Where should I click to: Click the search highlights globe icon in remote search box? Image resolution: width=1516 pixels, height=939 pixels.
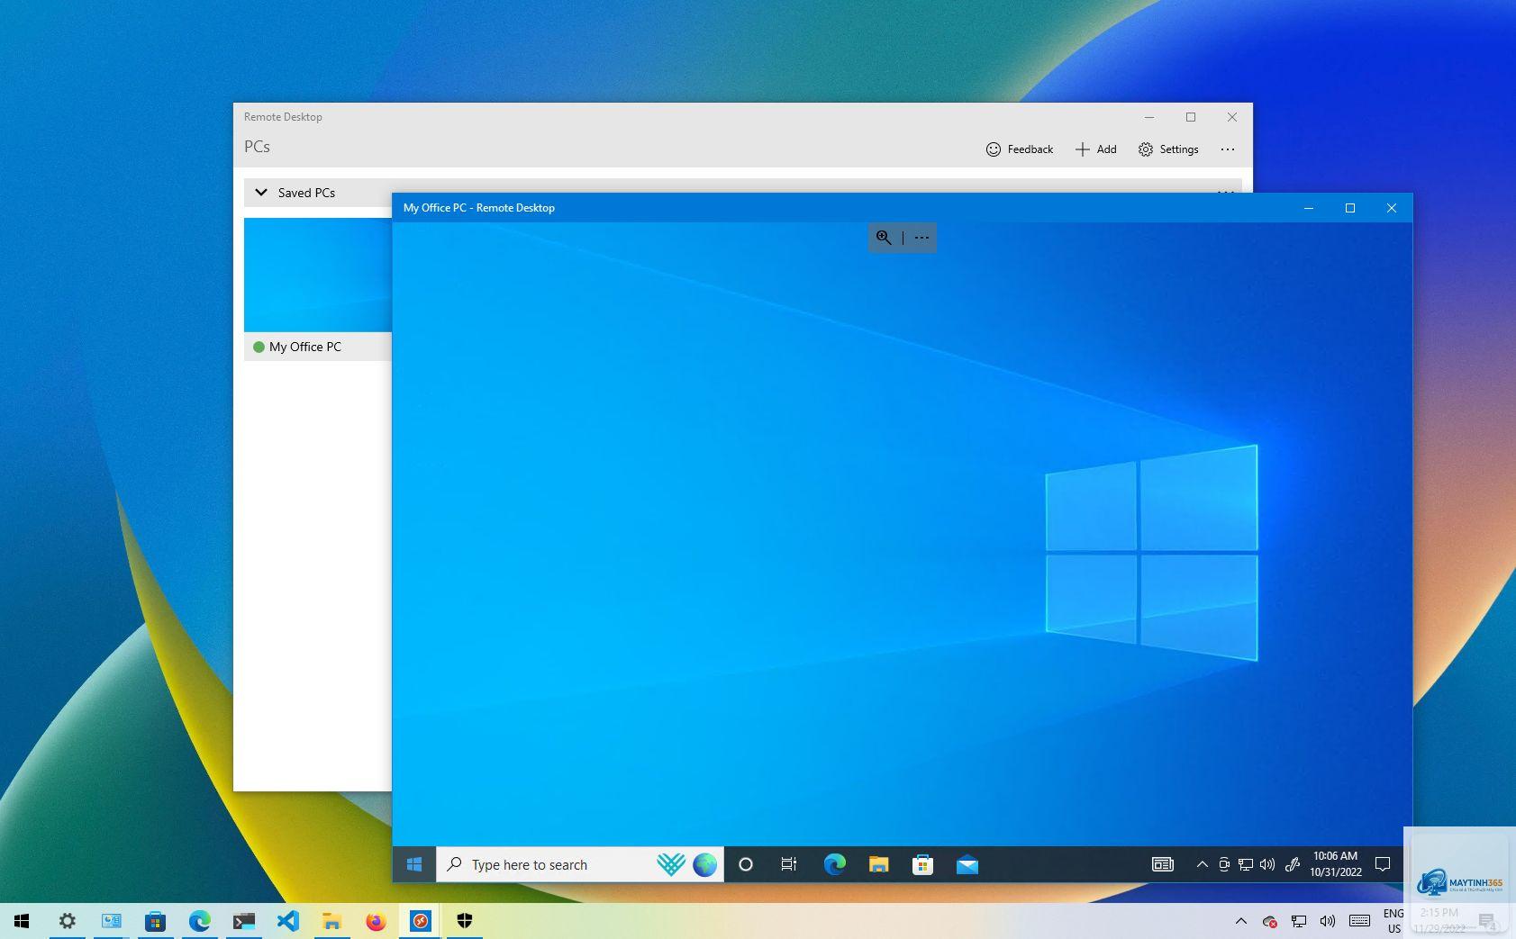pyautogui.click(x=705, y=864)
